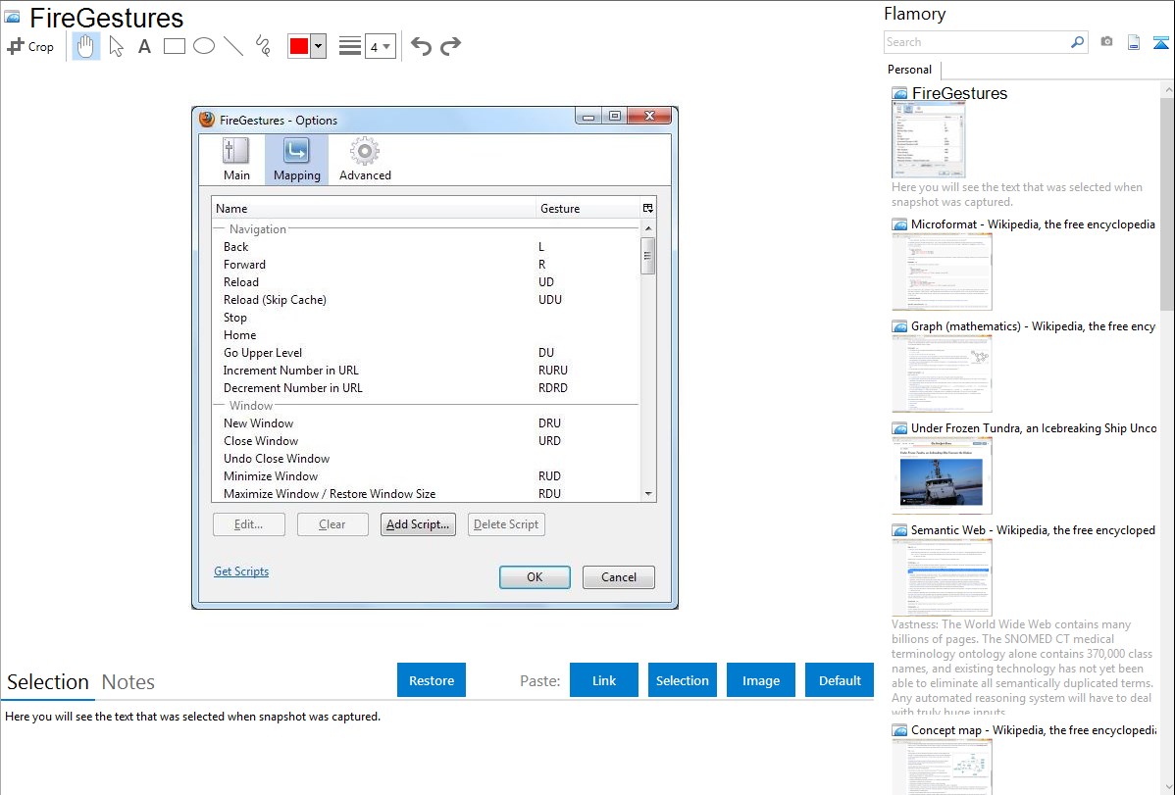Click the Flamory sidebar scrollbar
1175x795 pixels.
(x=1167, y=202)
